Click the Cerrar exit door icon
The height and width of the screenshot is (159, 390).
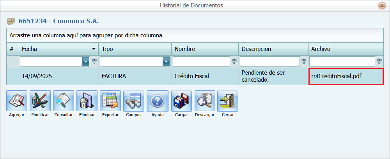[x=228, y=101]
